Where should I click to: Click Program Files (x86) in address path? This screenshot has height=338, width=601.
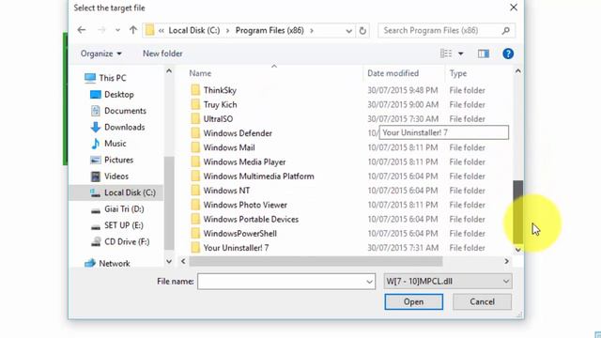270,30
